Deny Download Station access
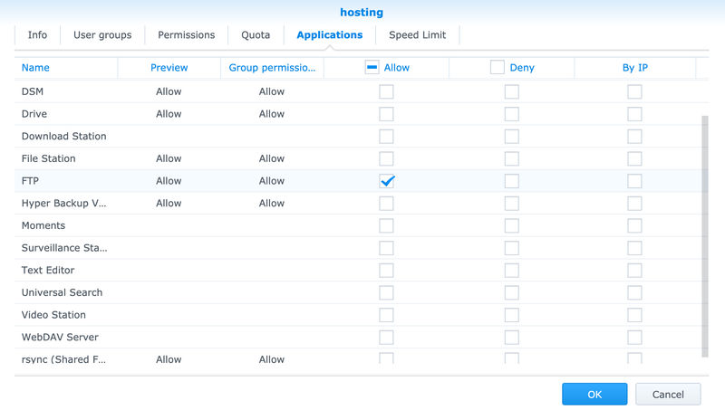 pos(512,137)
